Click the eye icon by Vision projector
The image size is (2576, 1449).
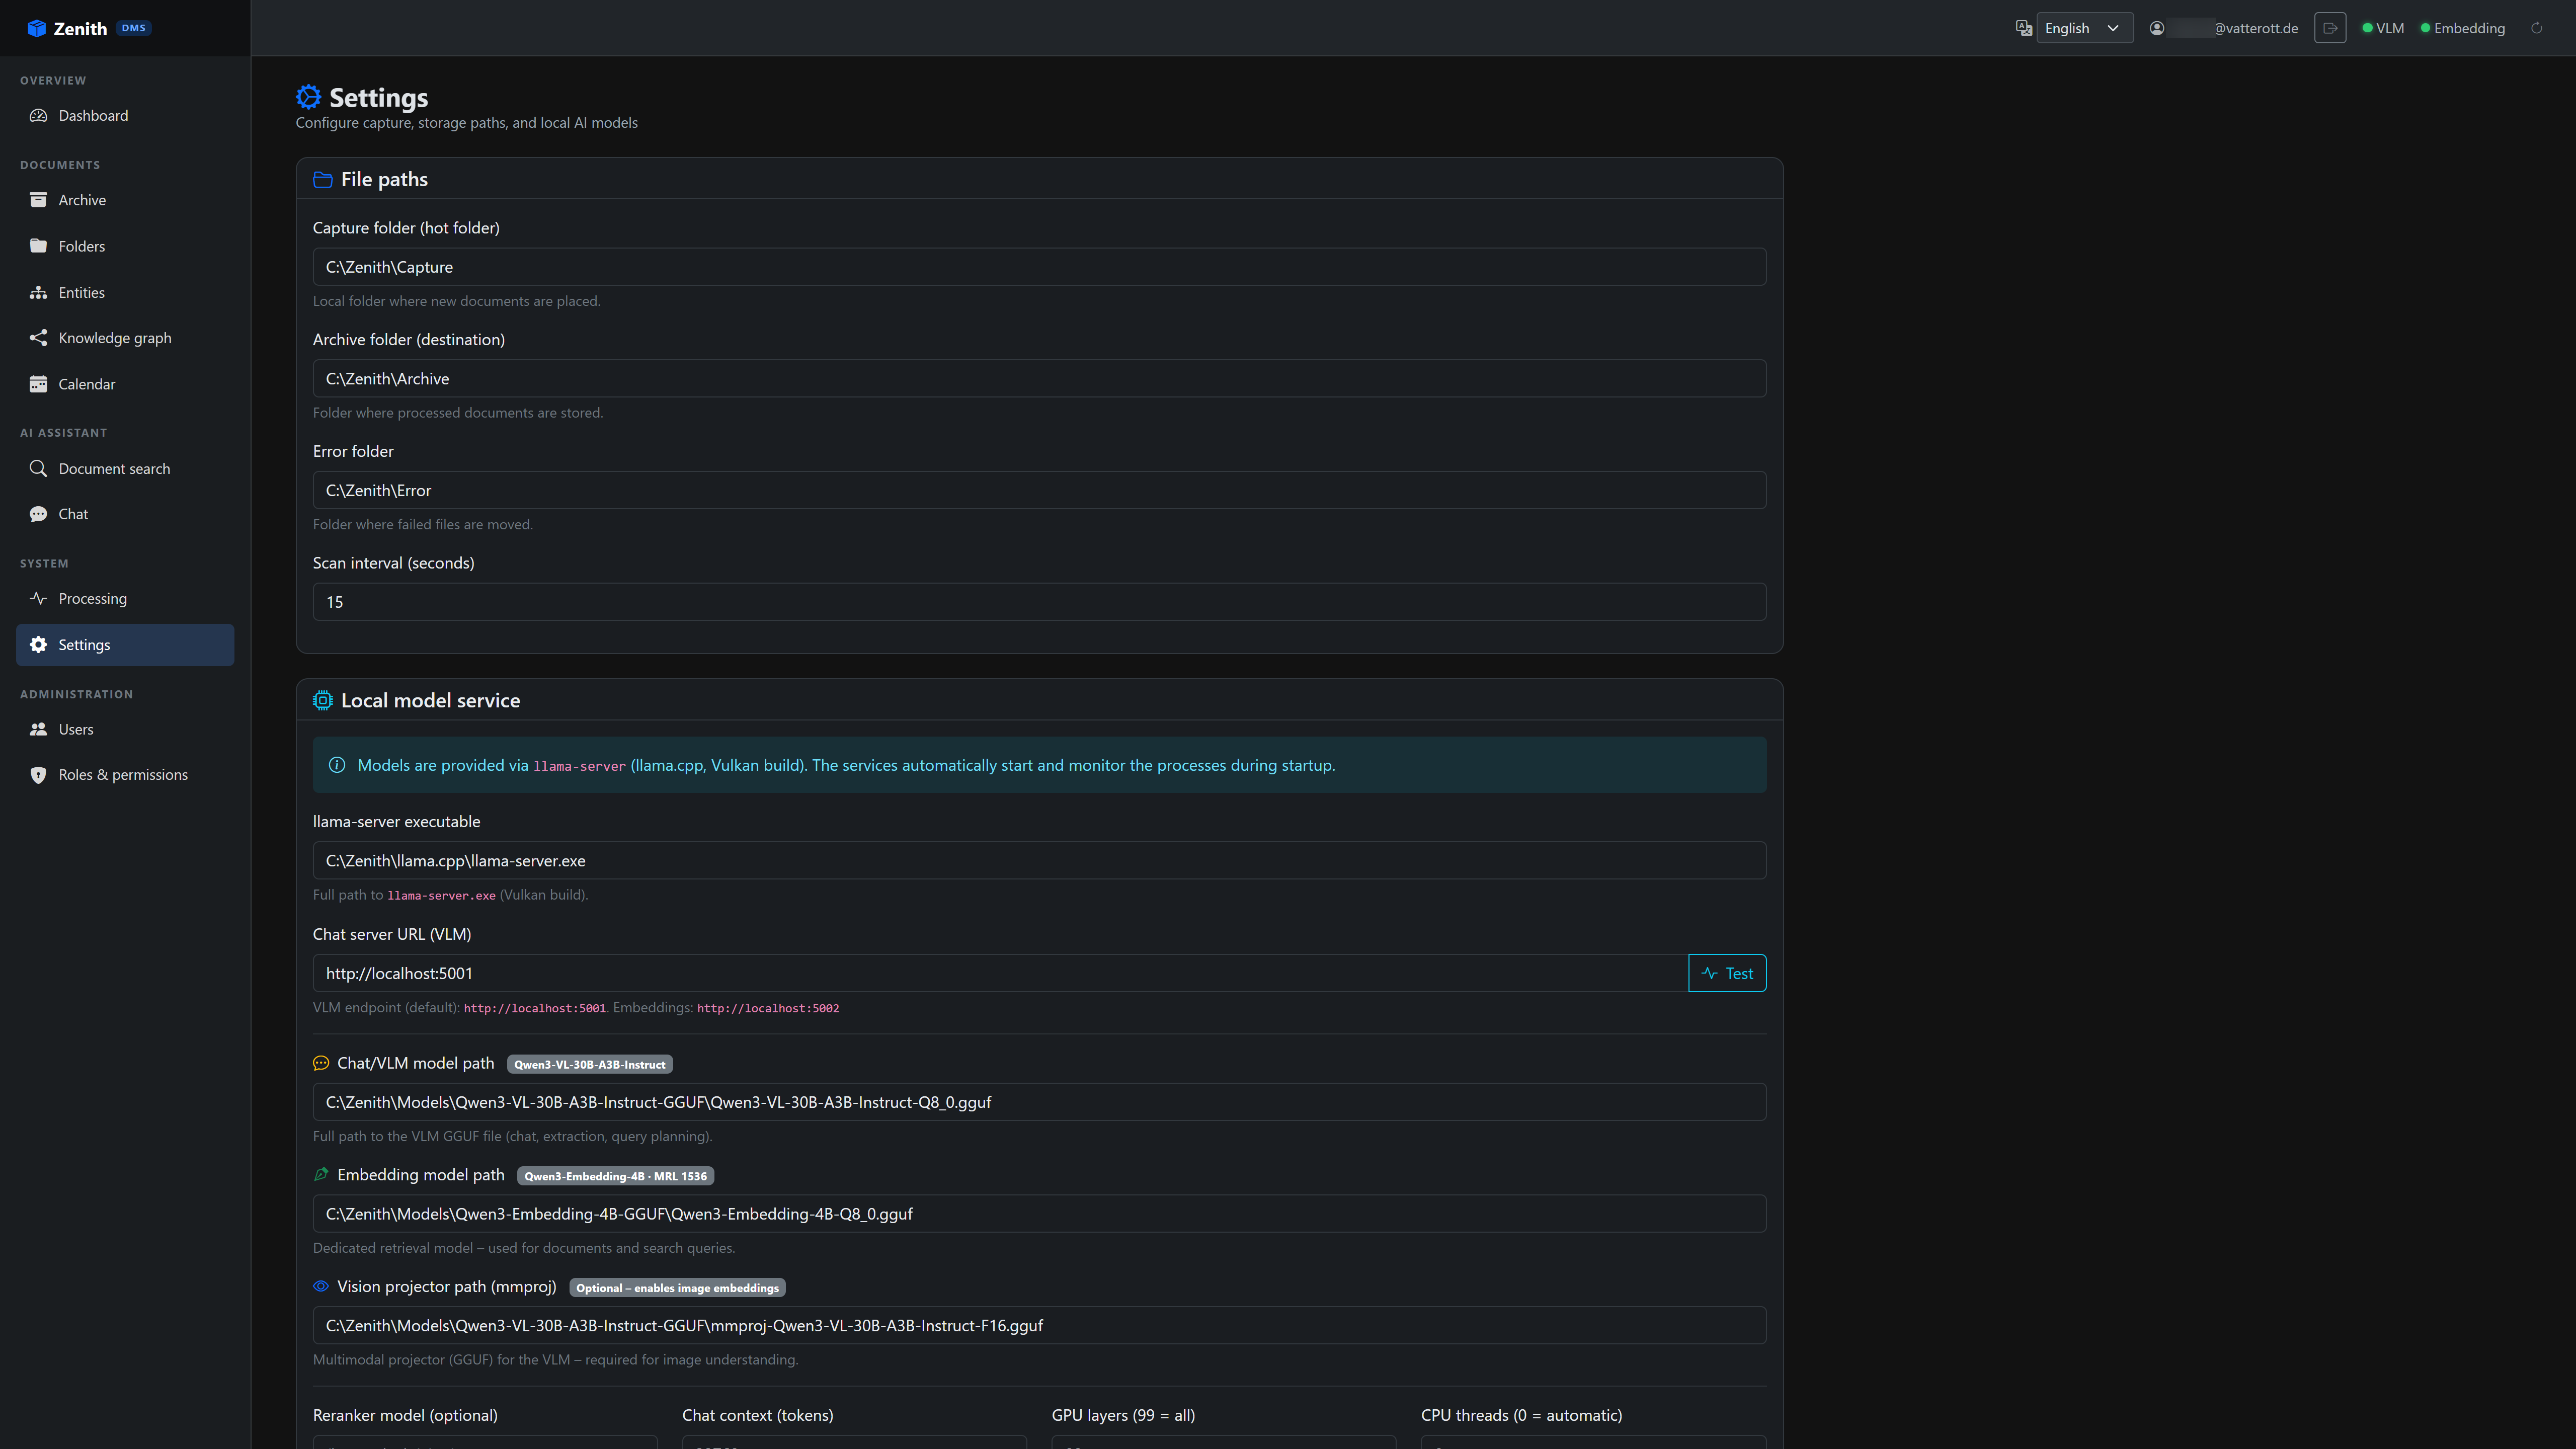pyautogui.click(x=321, y=1286)
